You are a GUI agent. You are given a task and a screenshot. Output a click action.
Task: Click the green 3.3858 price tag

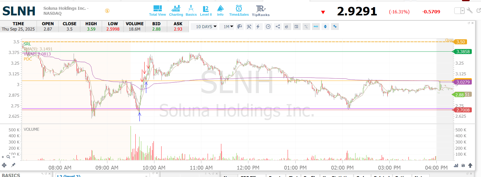[x=463, y=52]
